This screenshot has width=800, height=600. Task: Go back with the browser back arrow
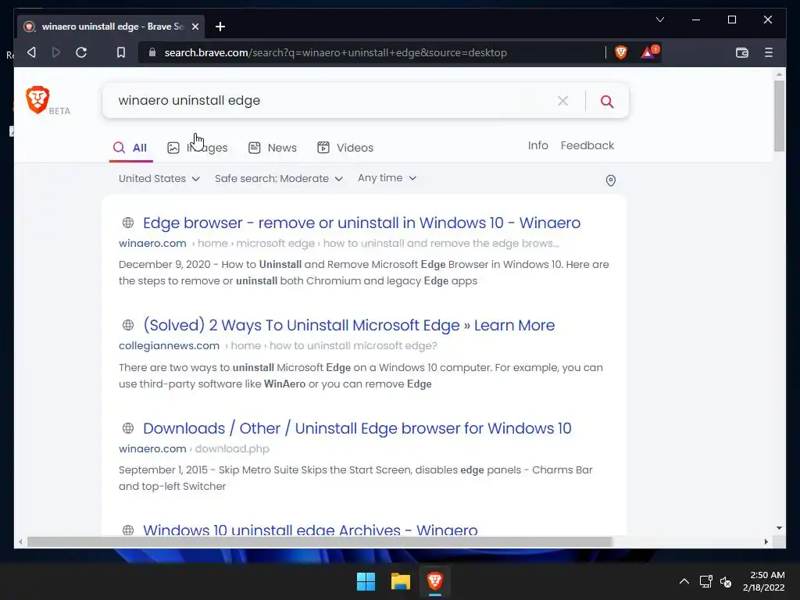[x=31, y=52]
